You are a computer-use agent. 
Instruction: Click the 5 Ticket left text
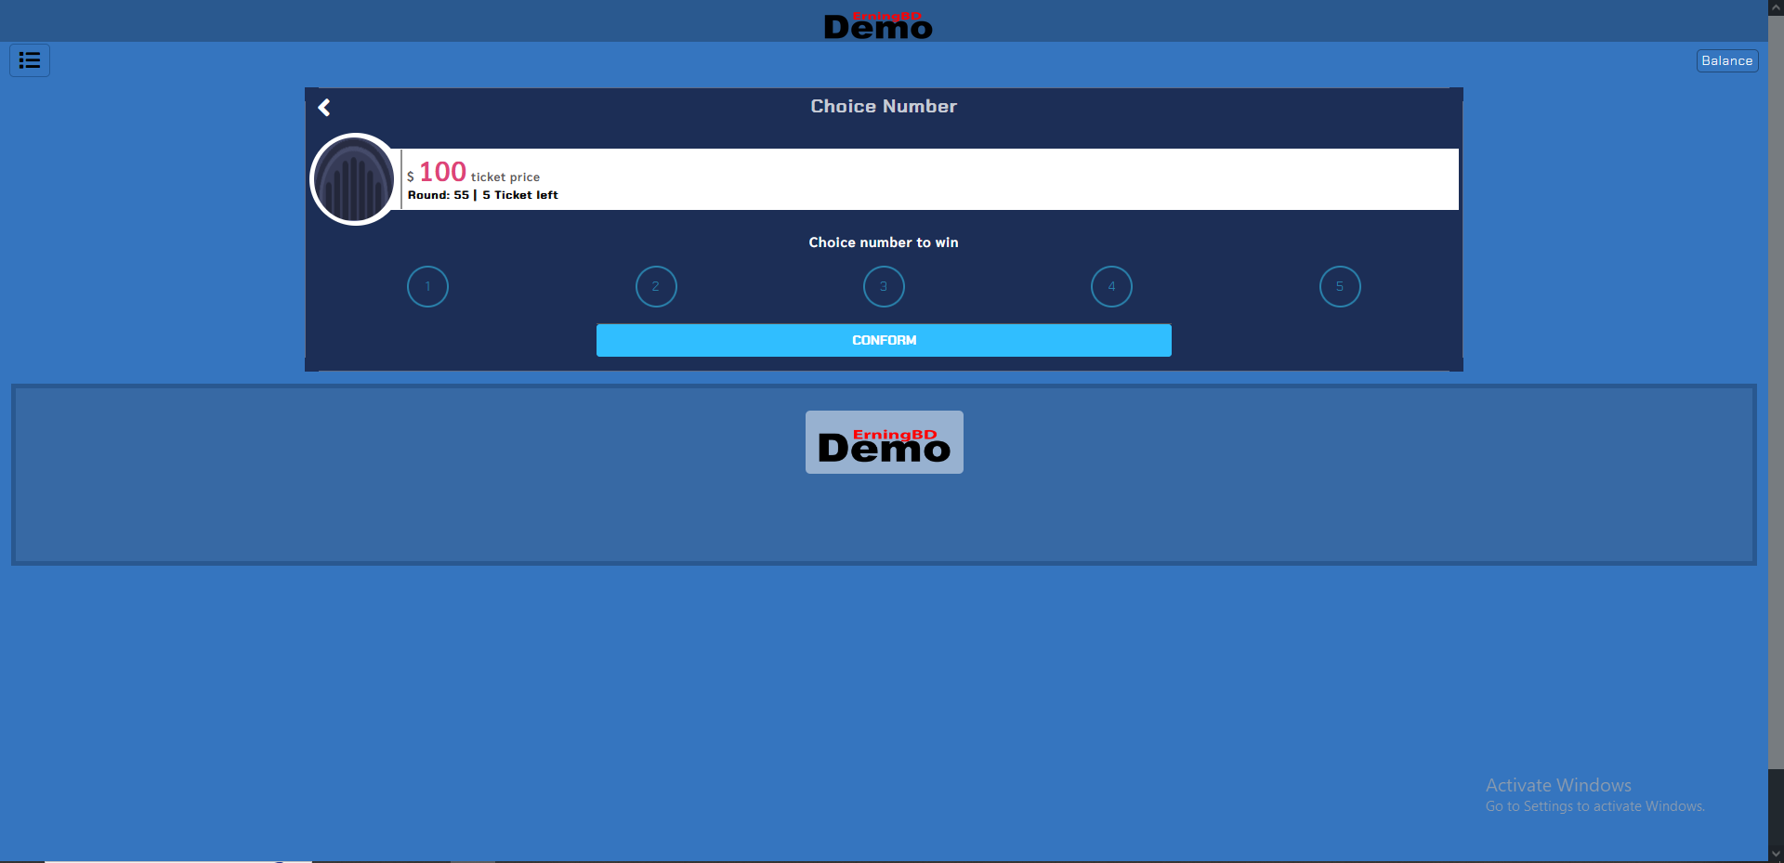tap(520, 195)
